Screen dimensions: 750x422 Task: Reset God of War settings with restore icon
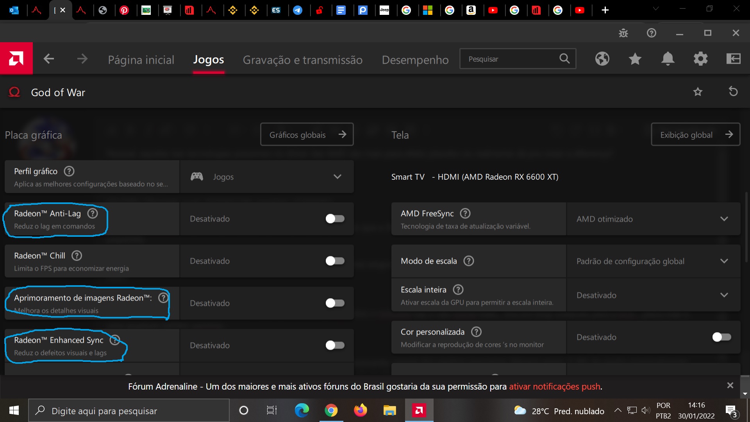pyautogui.click(x=734, y=92)
